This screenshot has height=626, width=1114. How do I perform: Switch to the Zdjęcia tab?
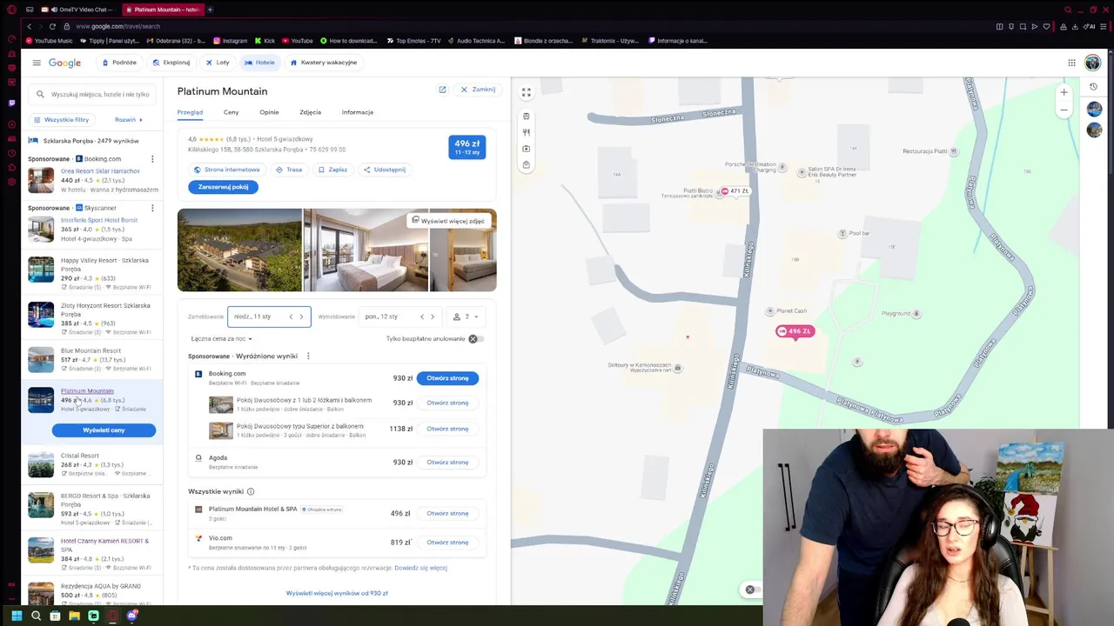tap(310, 112)
